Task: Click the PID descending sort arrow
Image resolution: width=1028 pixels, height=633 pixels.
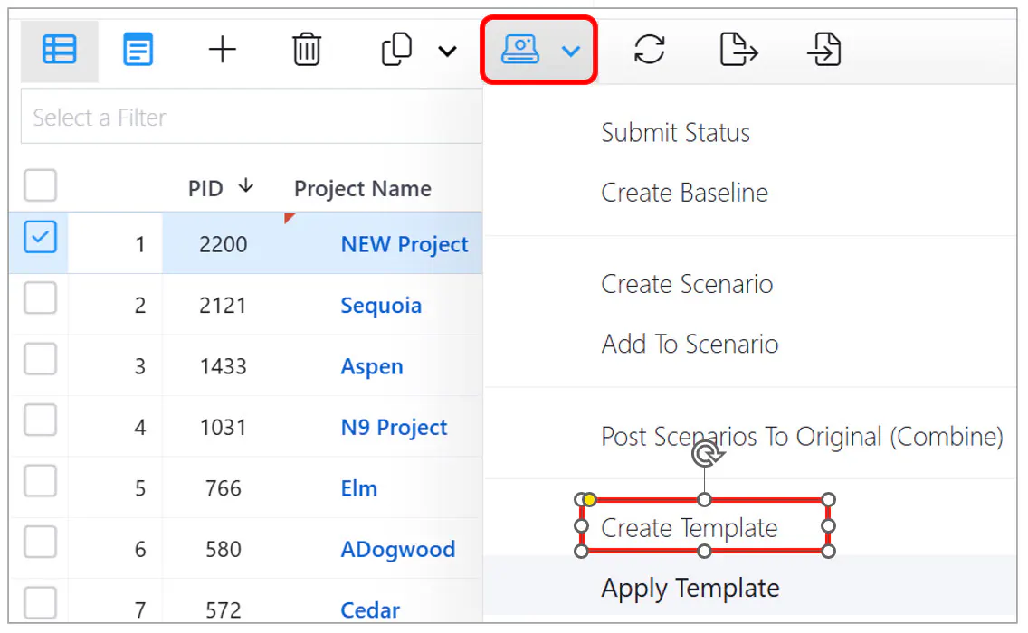Action: click(246, 186)
